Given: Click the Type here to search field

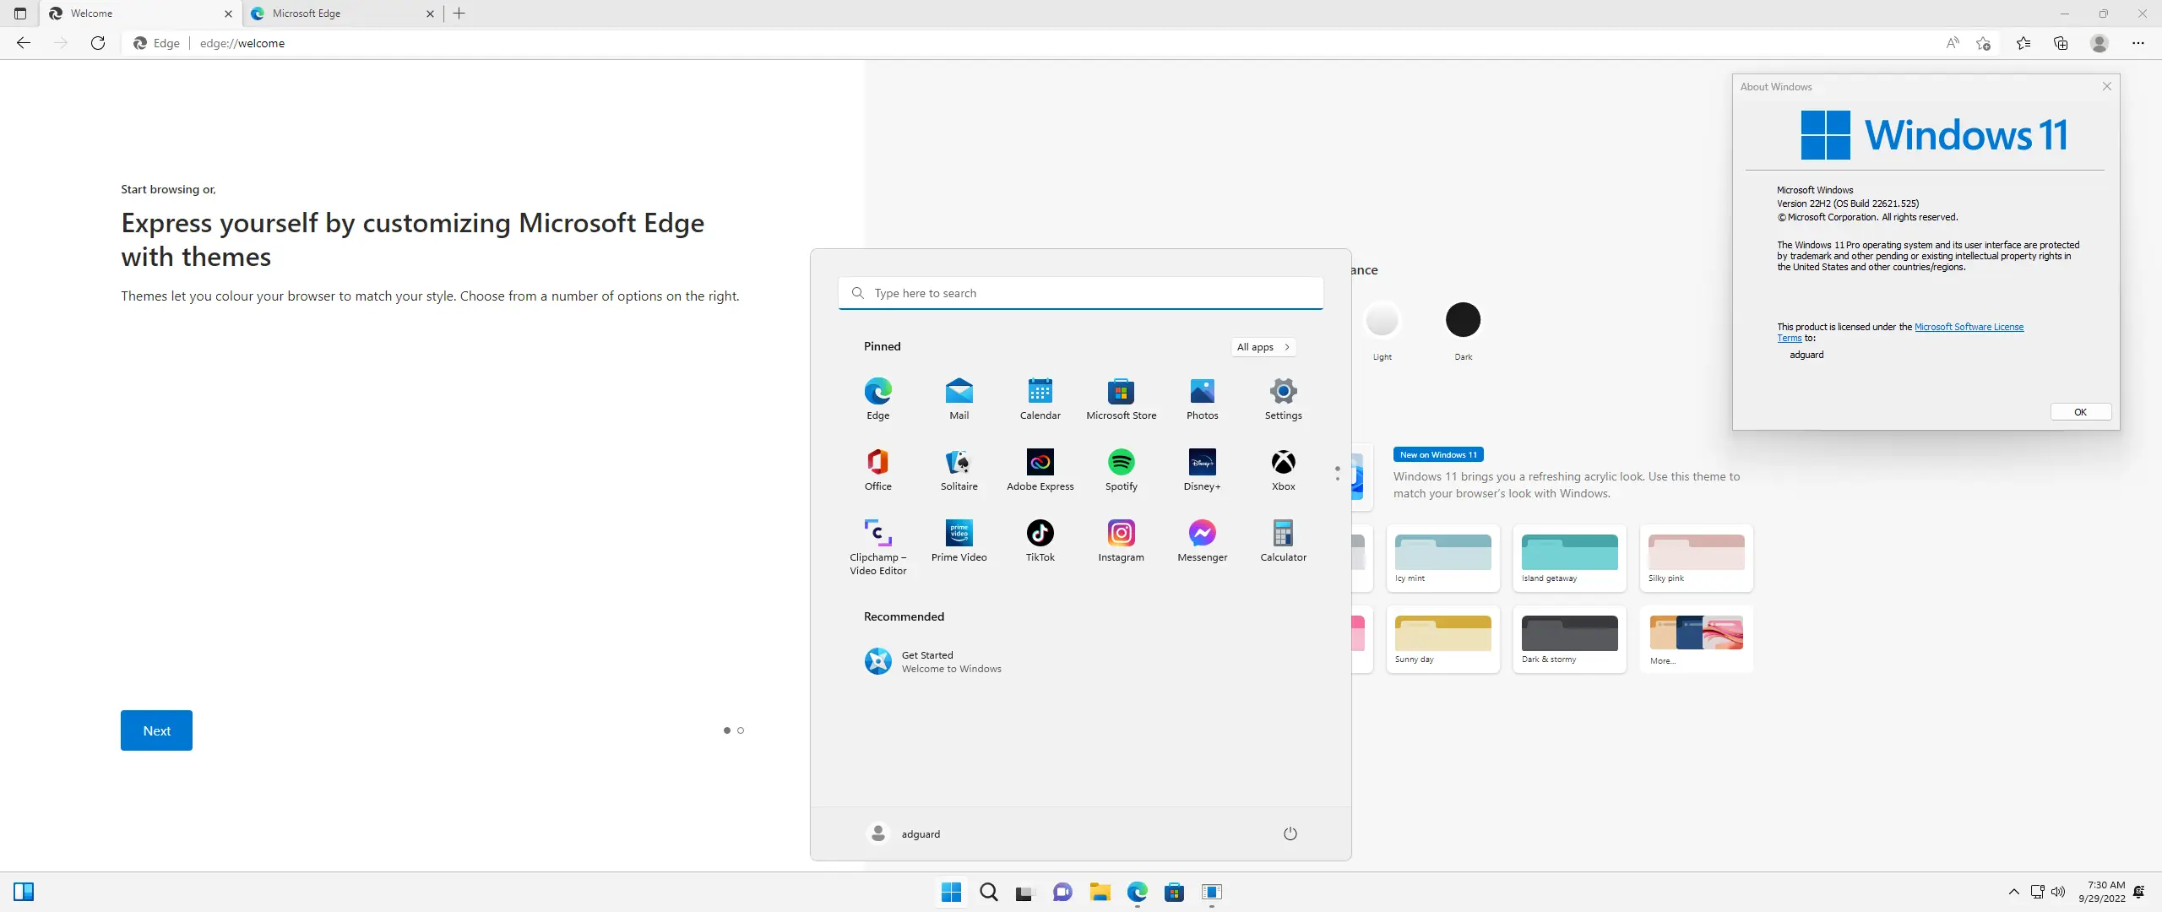Looking at the screenshot, I should tap(1081, 293).
